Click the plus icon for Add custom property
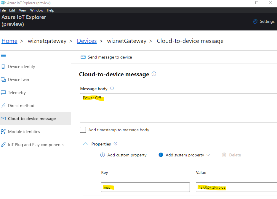Image resolution: width=277 pixels, height=199 pixels. [x=103, y=155]
